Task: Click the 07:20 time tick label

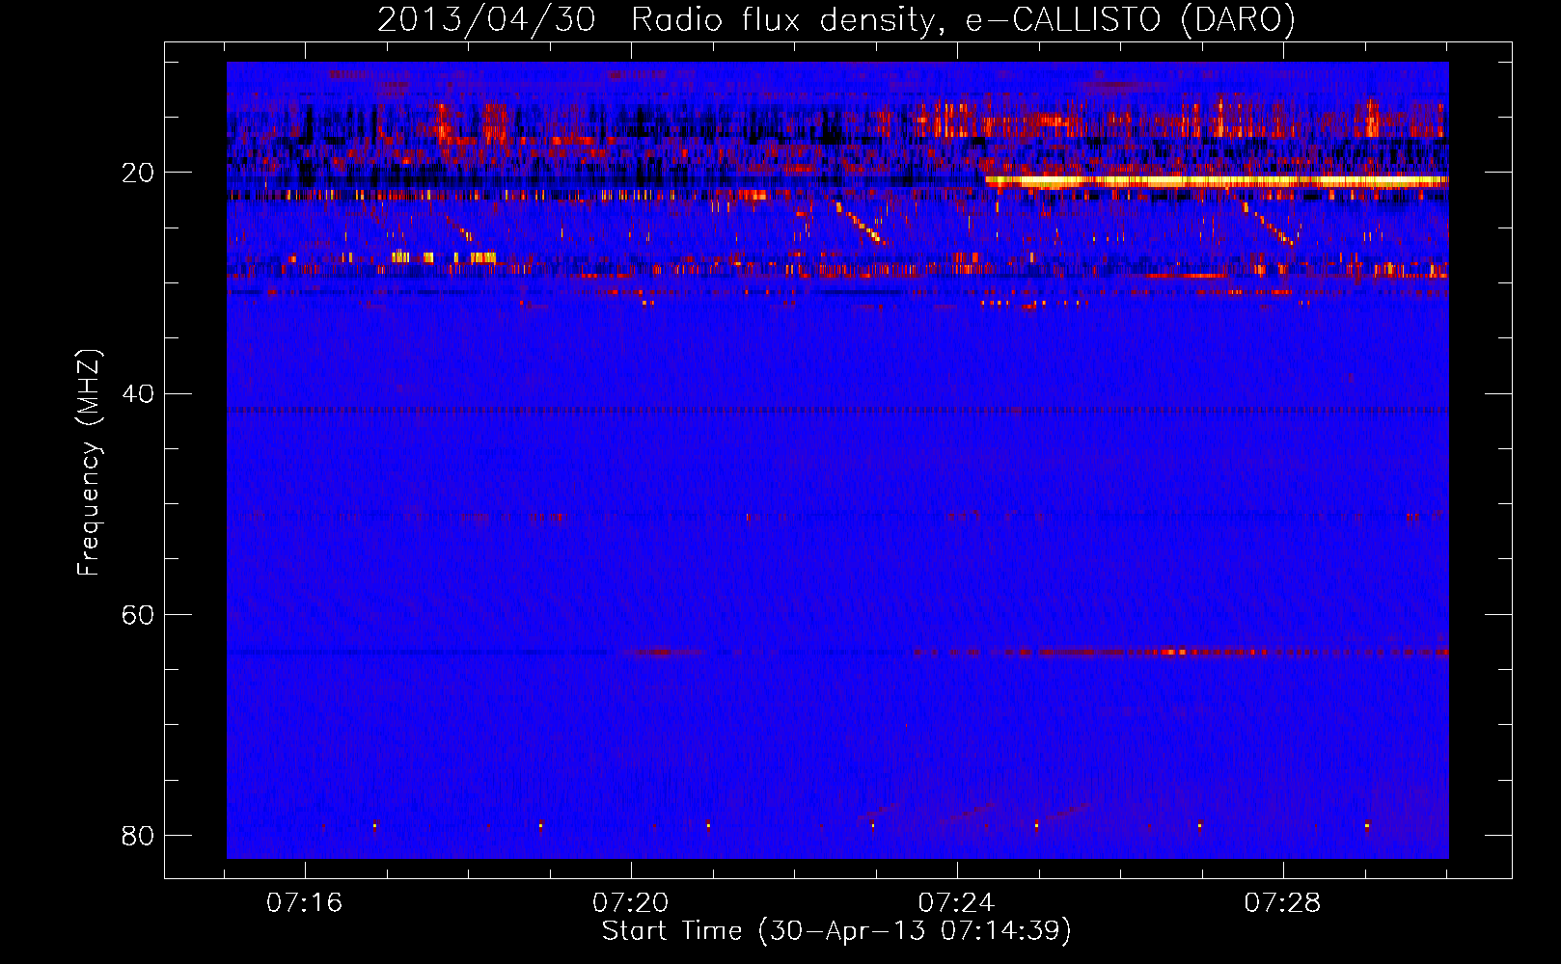Action: 630,902
